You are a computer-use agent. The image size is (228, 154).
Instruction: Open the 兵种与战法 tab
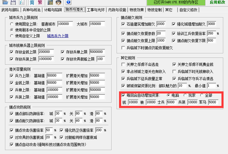pos(32,10)
